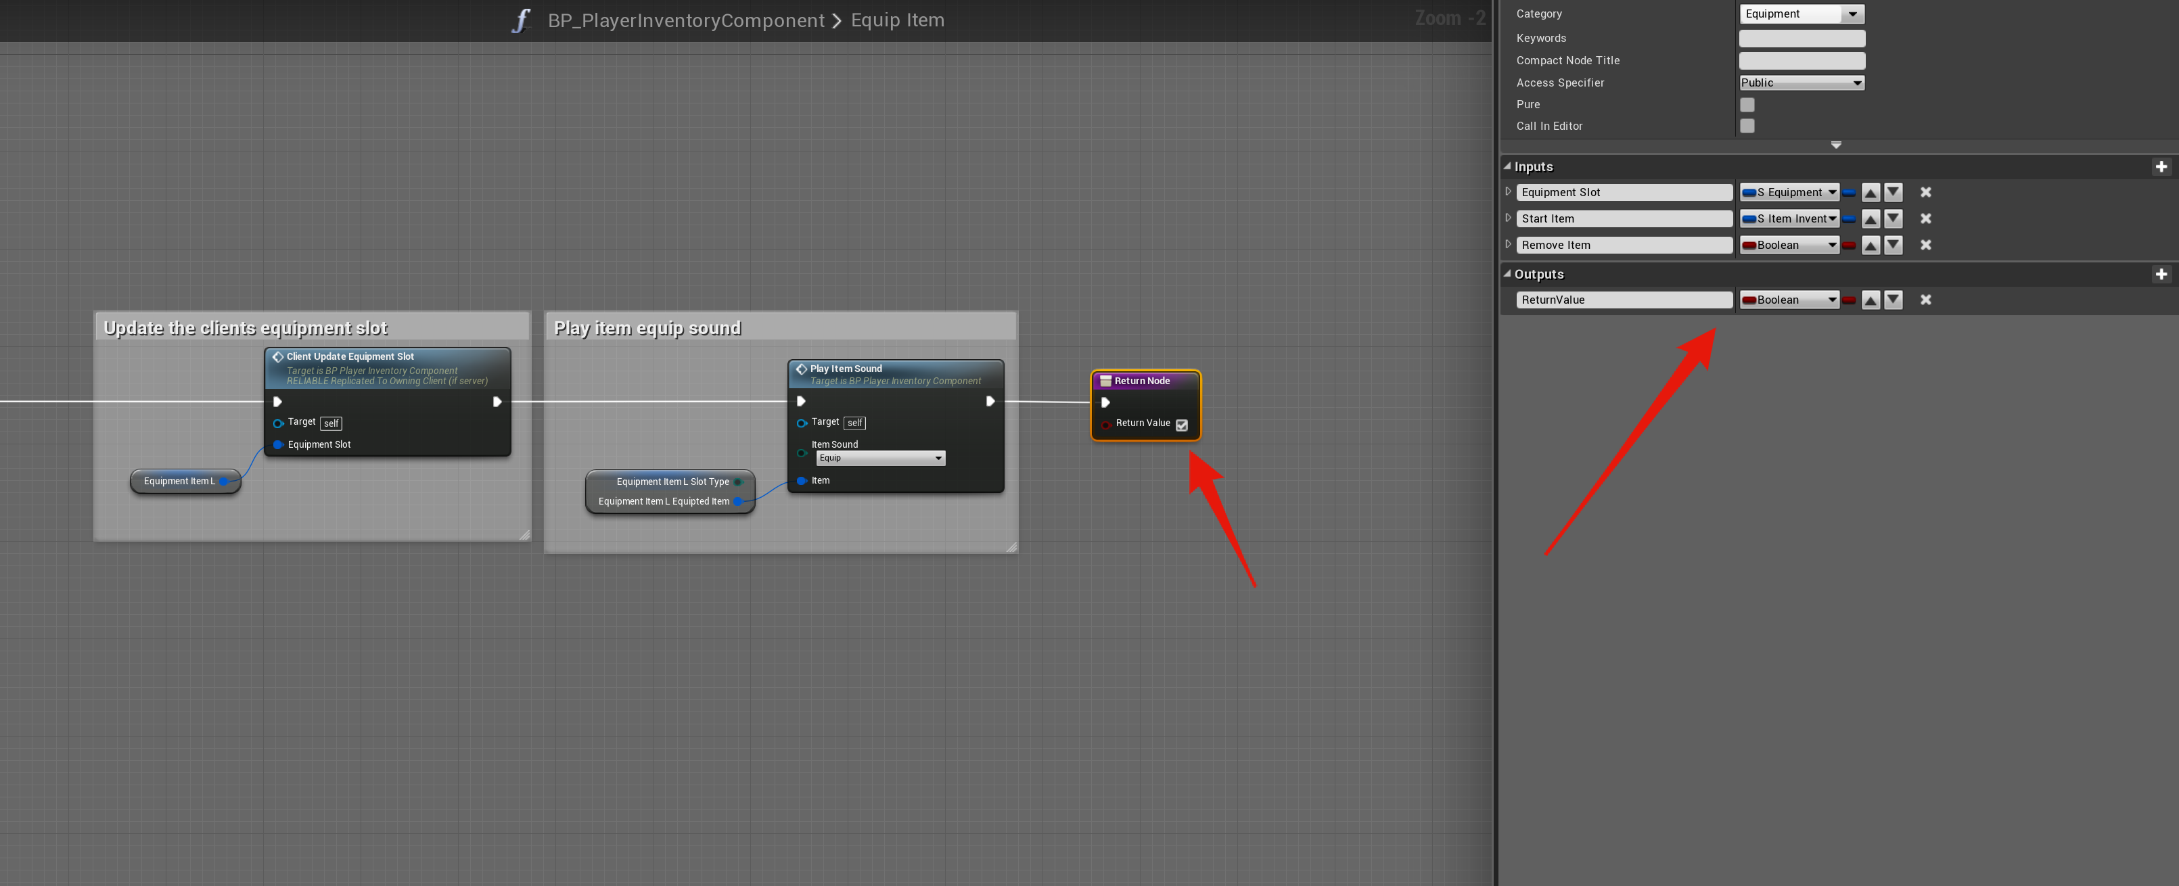2179x886 pixels.
Task: Open the Access Specifier Public dropdown
Action: click(x=1801, y=83)
